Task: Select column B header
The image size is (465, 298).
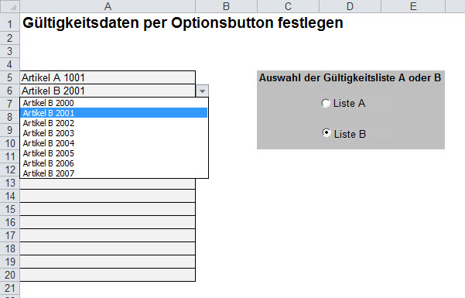Action: 226,6
